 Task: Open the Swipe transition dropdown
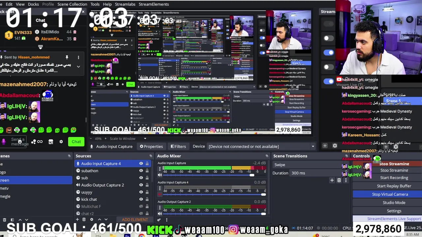tap(310, 165)
